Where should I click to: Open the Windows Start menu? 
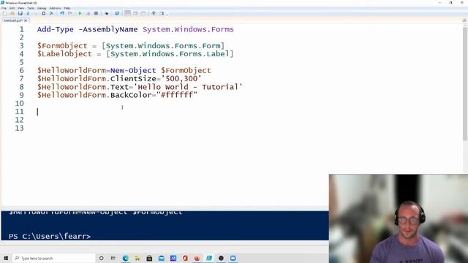[x=6, y=258]
